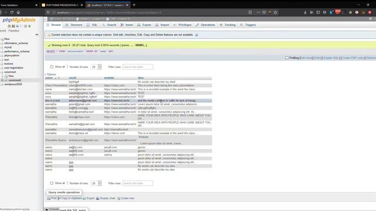Open the Import tab
376x211 pixels.
click(x=162, y=25)
